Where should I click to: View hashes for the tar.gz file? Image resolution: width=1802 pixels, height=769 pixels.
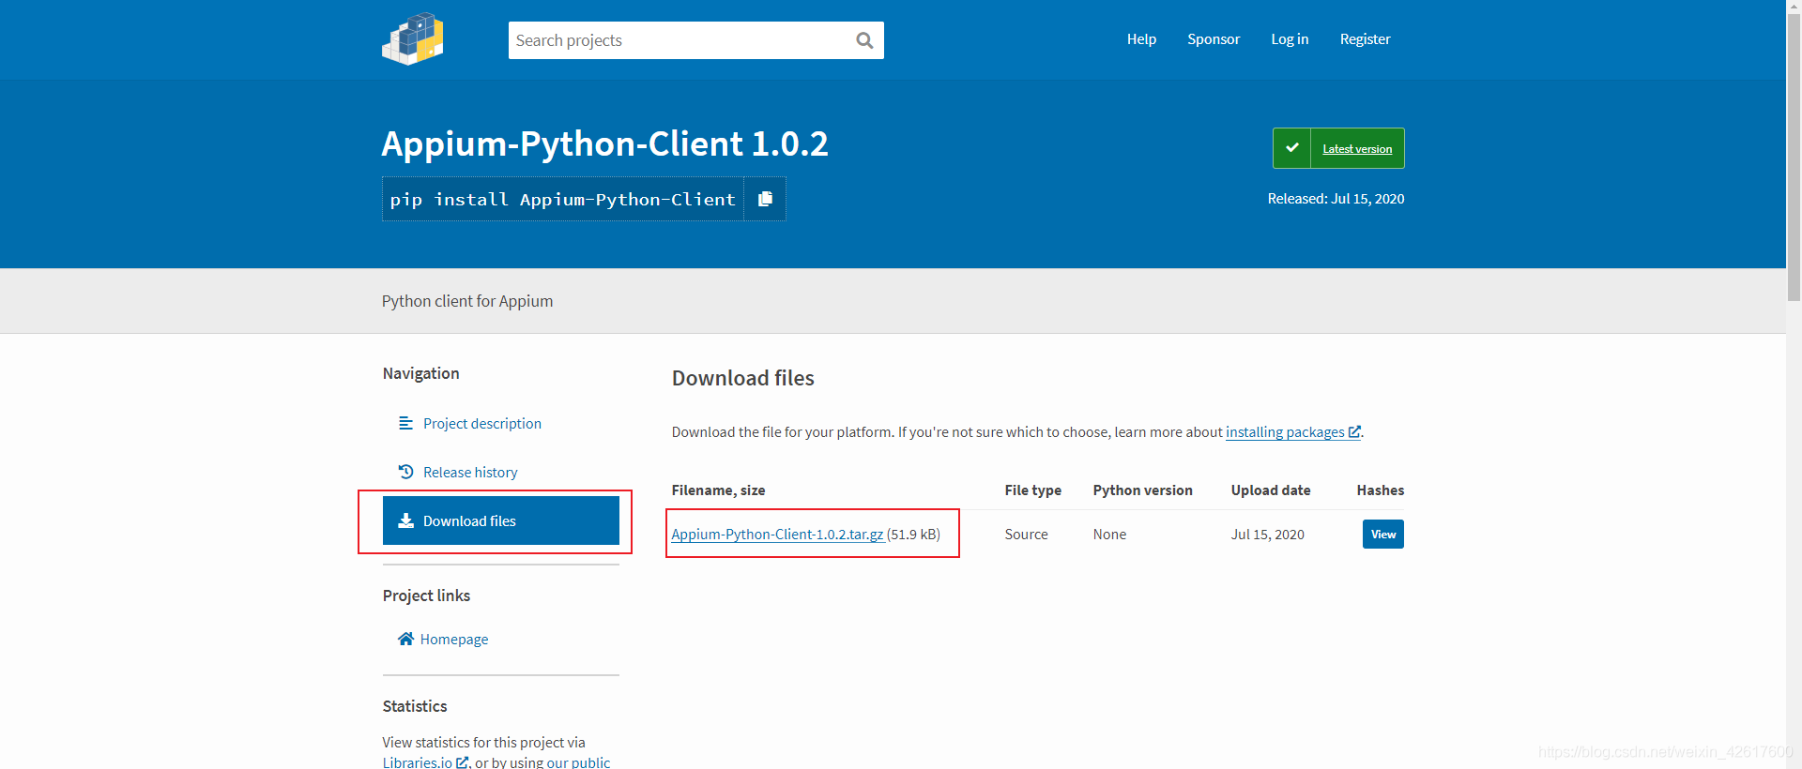coord(1382,535)
